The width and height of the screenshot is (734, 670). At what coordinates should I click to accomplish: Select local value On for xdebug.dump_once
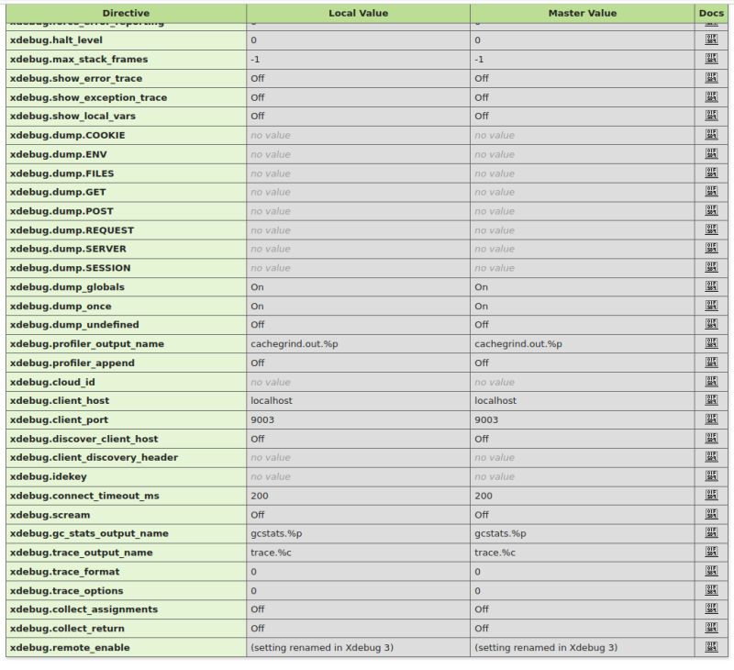click(257, 307)
